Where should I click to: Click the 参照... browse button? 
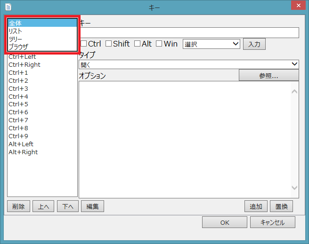pos(268,75)
